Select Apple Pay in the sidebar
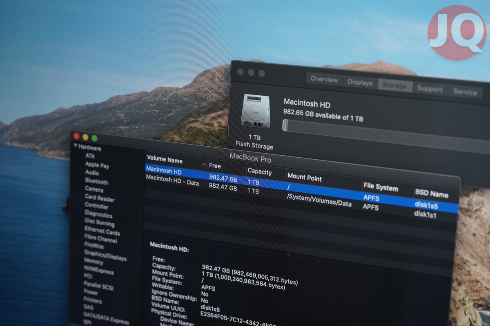Screen dimensions: 490x326 coord(97,165)
